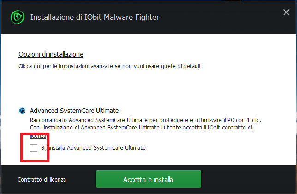
Task: Click the IObit Malware Fighter shield logo
Action: (x=17, y=18)
